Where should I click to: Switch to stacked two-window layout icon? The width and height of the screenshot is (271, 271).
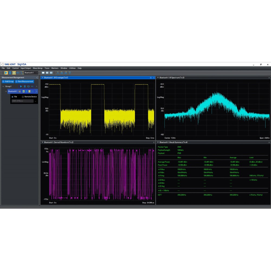pyautogui.click(x=47, y=73)
